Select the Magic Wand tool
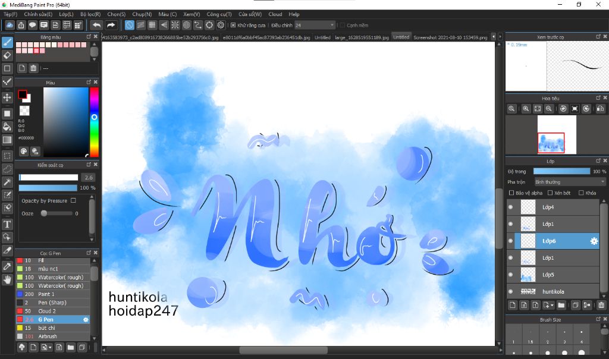 [x=7, y=182]
